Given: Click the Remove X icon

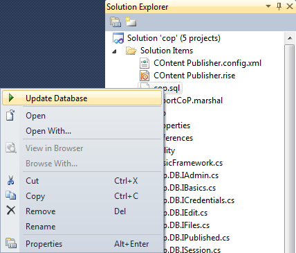Looking at the screenshot, I should tap(10, 211).
